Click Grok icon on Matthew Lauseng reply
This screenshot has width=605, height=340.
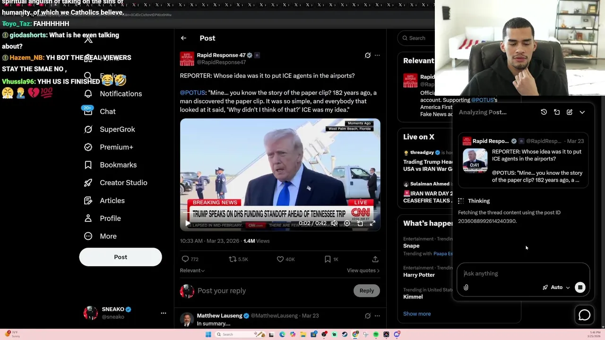[367, 316]
